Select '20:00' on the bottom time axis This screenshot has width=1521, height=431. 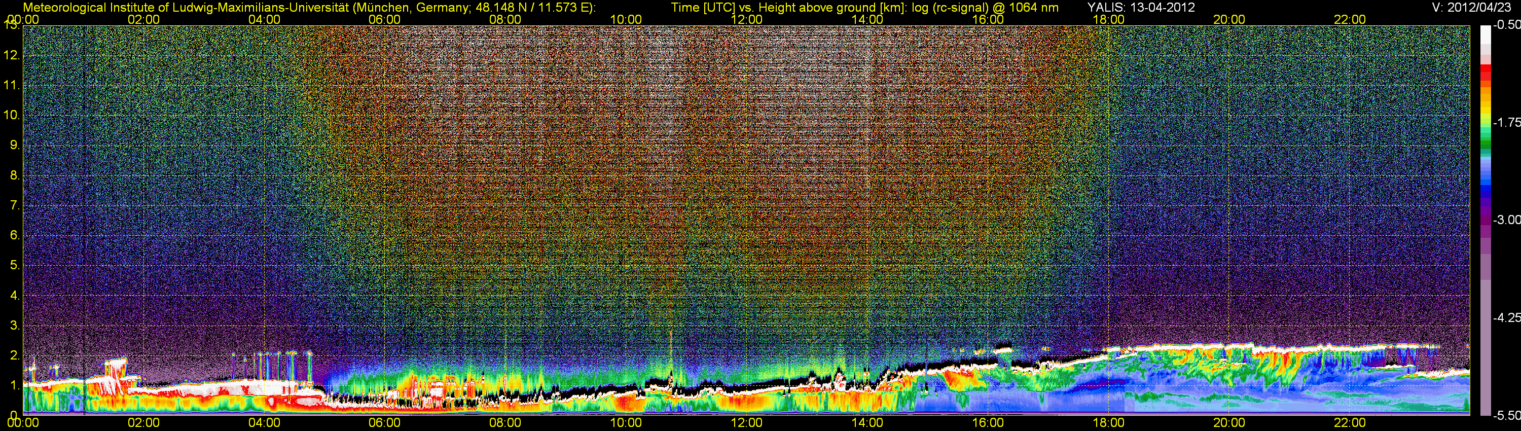(x=1229, y=423)
